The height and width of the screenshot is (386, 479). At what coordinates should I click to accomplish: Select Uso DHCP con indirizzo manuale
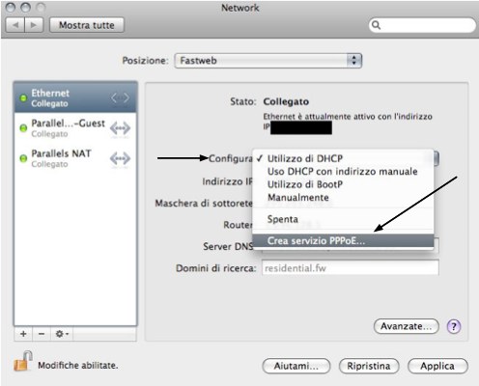(x=343, y=172)
